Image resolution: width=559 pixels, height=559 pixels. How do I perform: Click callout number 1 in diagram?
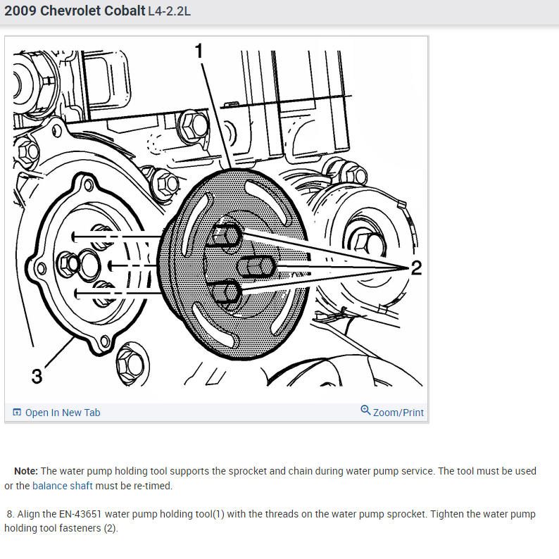(199, 50)
